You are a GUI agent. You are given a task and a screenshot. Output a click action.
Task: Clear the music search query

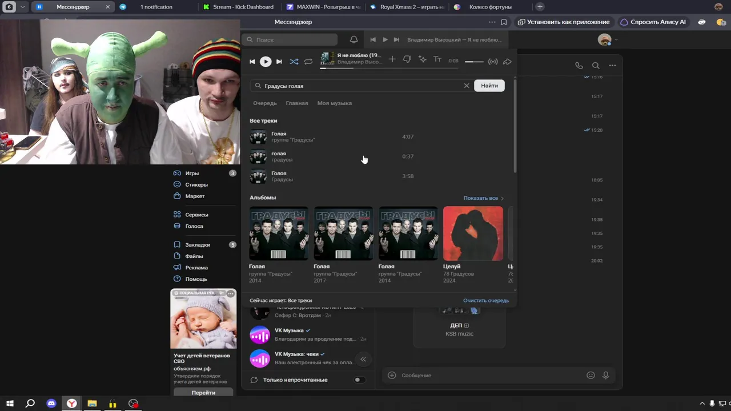pyautogui.click(x=467, y=86)
